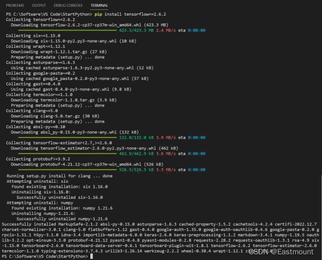Click 'Found existing installation: six 1.16.0'
Screen dimensions: 322x260
(x=60, y=186)
